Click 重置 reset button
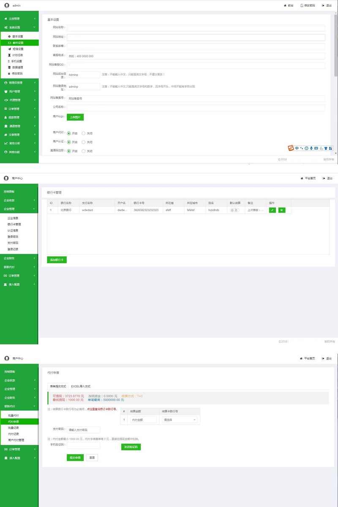 [92, 458]
